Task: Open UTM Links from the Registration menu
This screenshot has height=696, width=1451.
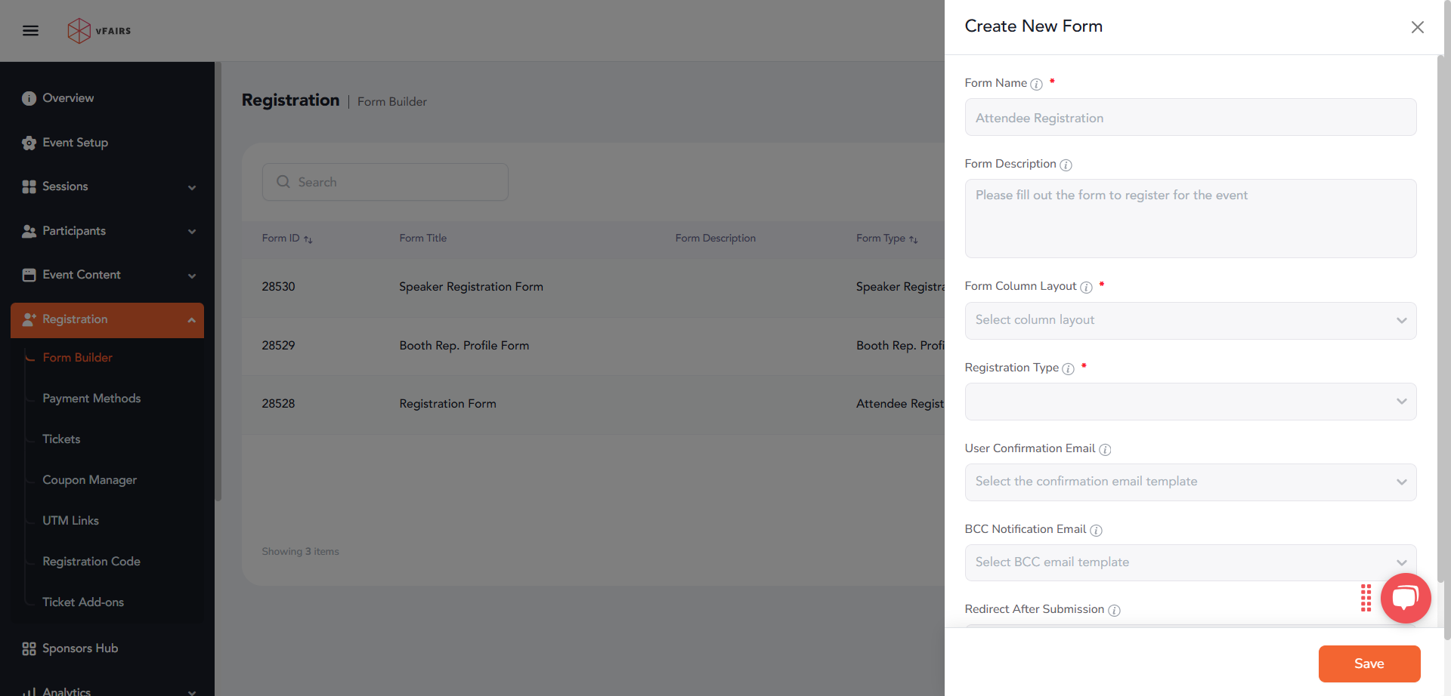Action: tap(70, 520)
